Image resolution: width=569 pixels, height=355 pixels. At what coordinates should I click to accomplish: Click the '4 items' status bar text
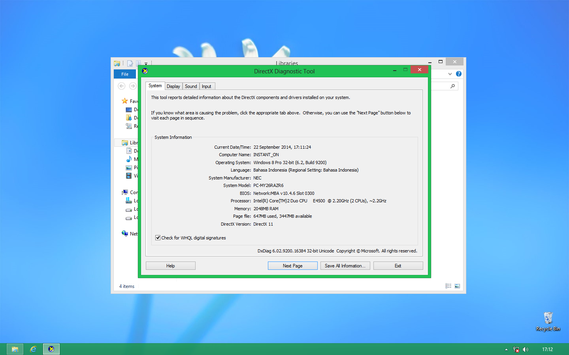point(127,286)
